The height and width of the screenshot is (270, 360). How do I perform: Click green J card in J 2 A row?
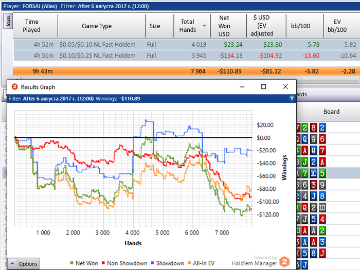pos(304,162)
